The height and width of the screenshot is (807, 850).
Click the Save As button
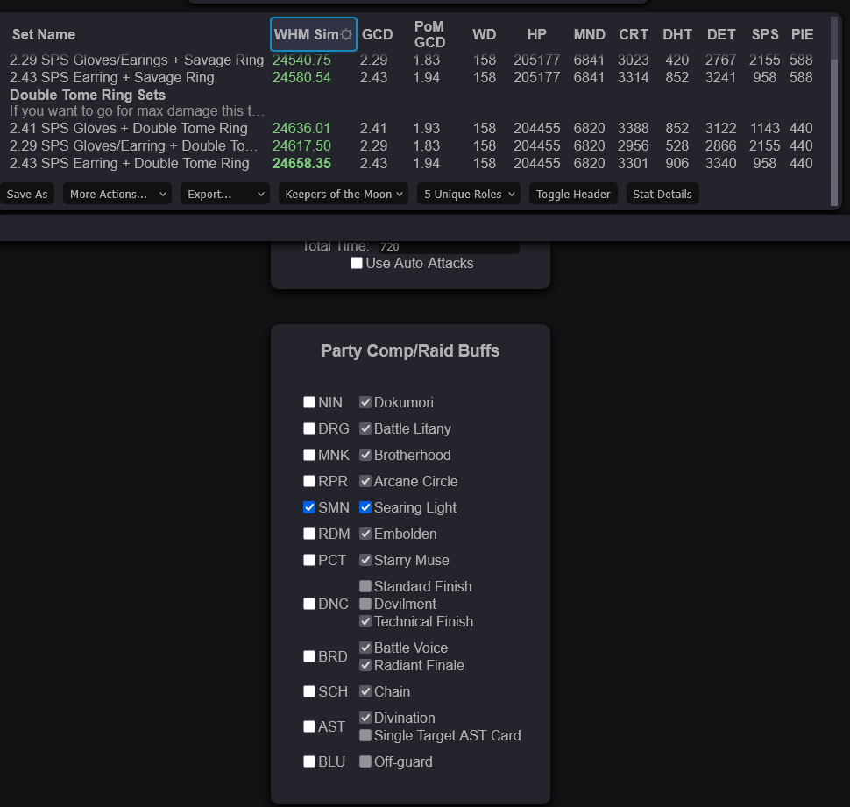pos(26,194)
